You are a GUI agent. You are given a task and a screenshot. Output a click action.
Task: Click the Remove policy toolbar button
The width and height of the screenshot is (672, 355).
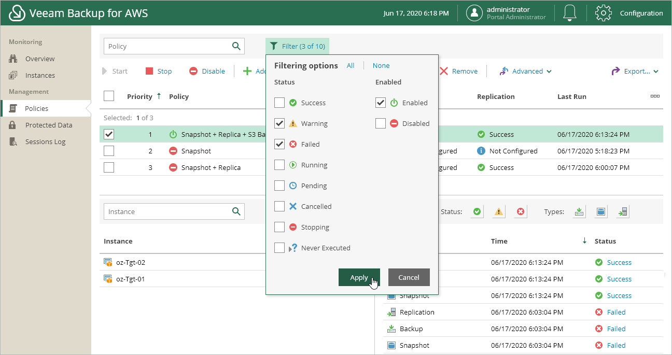[459, 71]
